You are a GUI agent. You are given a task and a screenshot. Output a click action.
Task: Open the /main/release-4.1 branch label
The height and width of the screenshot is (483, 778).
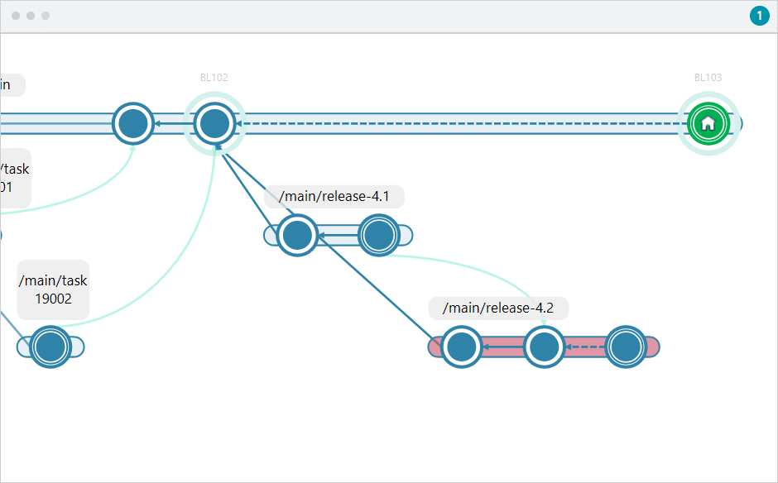(334, 196)
